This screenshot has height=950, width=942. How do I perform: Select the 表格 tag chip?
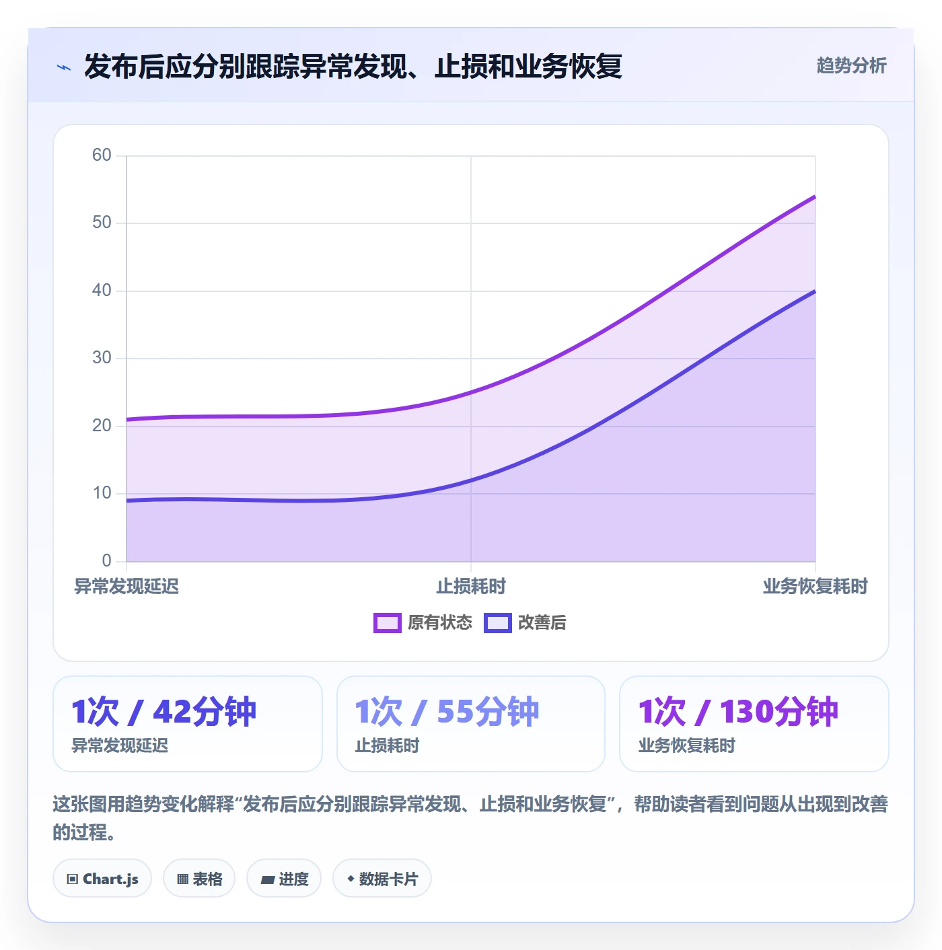click(x=199, y=879)
